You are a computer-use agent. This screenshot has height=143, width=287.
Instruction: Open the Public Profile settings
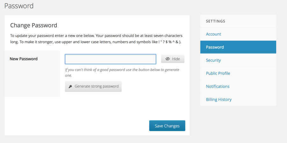(x=218, y=73)
